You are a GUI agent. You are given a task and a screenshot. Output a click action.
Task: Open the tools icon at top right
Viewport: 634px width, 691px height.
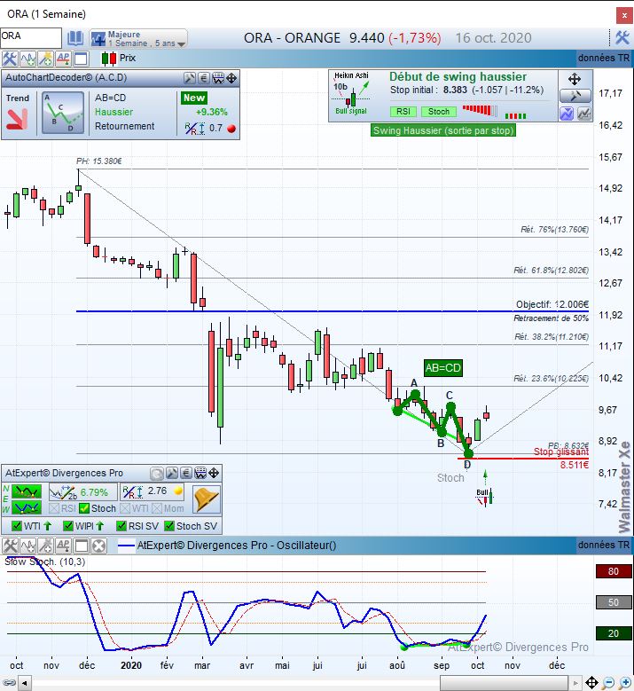(622, 38)
